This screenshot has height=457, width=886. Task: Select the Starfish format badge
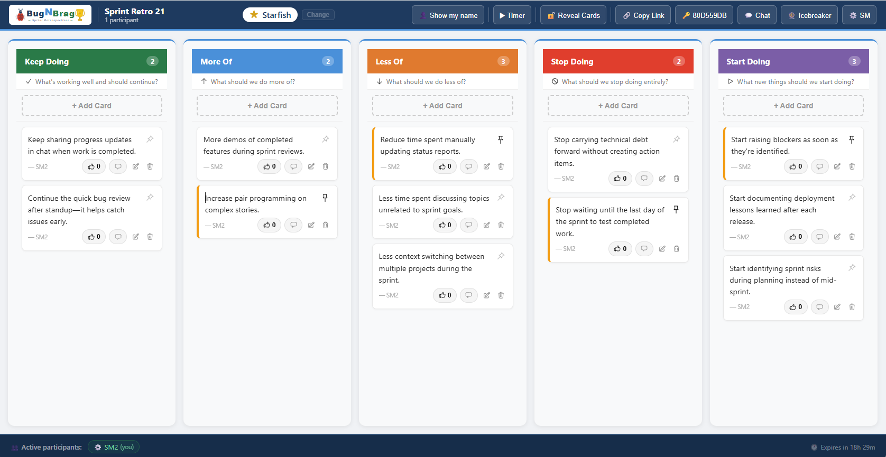(270, 15)
